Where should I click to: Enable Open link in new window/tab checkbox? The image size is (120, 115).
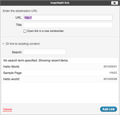25,31
